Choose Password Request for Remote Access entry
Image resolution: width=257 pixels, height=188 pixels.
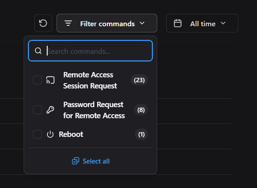pos(90,110)
